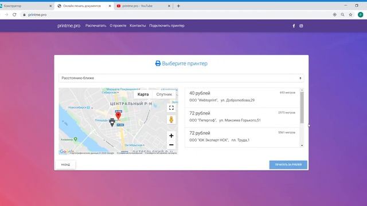Toggle map fullscreen view
This screenshot has width=367, height=206.
(x=171, y=108)
